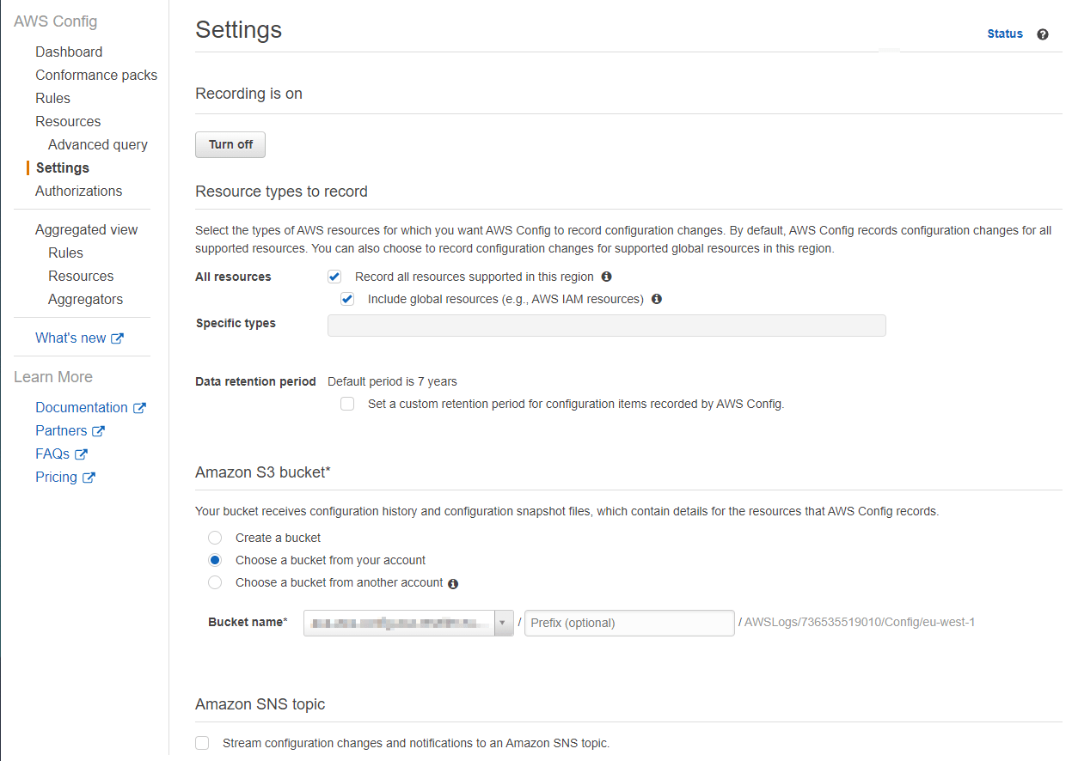The image size is (1072, 761).
Task: Open Conformance packs in the sidebar
Action: (x=96, y=75)
